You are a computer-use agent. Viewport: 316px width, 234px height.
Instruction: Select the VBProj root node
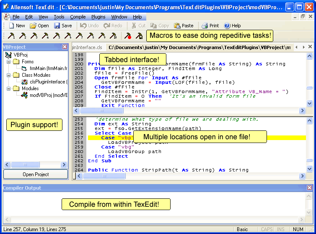tap(21, 55)
